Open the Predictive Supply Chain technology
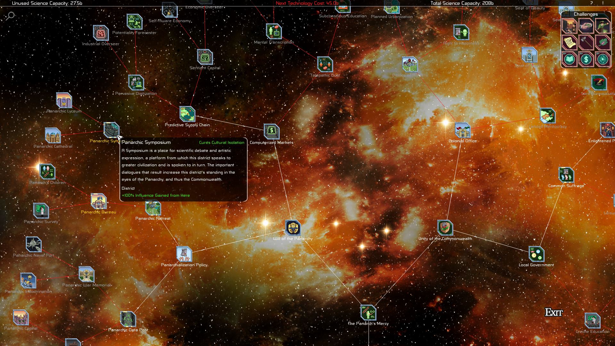Screen dimensions: 615x346 187,115
